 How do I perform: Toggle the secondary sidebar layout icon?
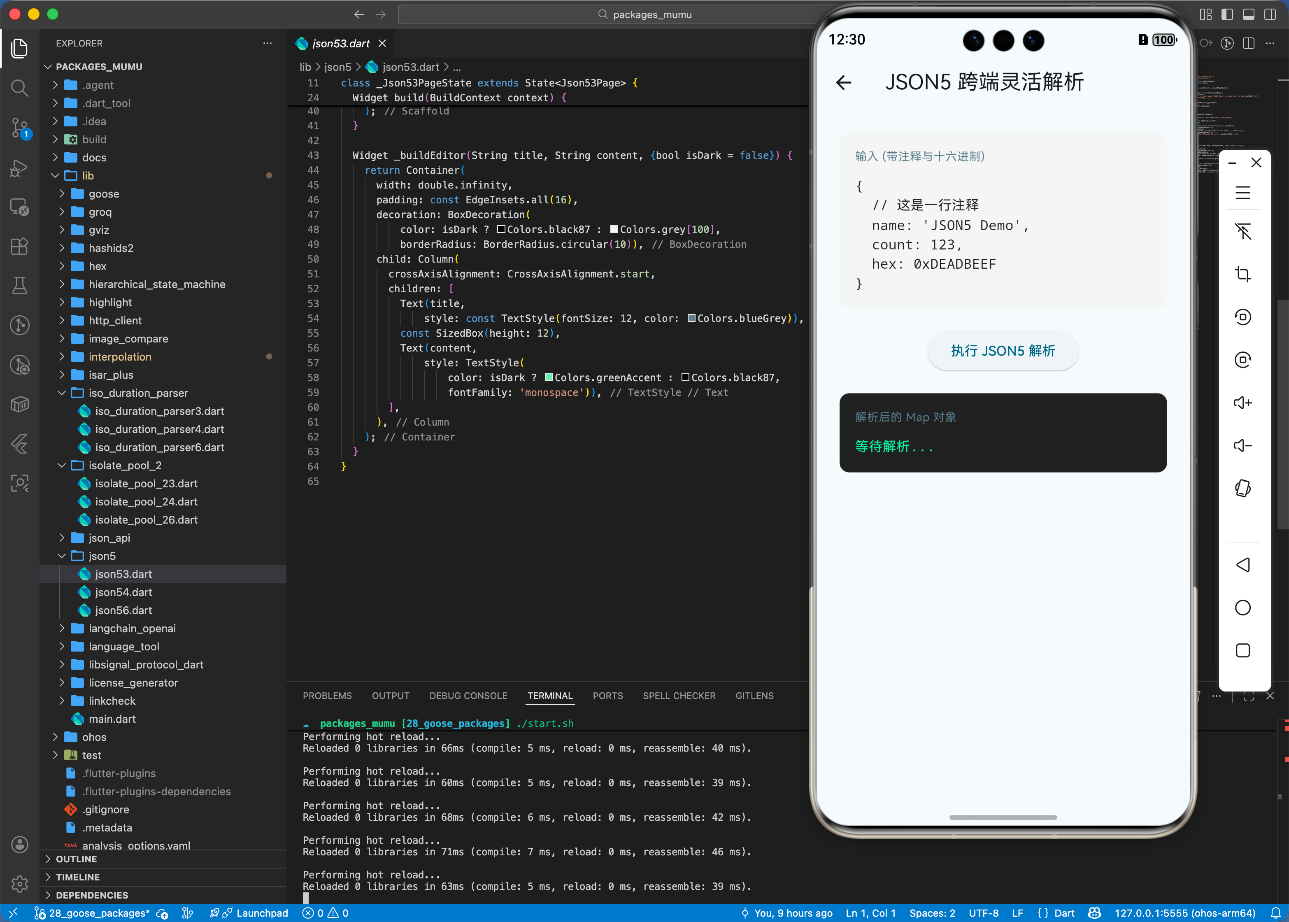tap(1270, 14)
